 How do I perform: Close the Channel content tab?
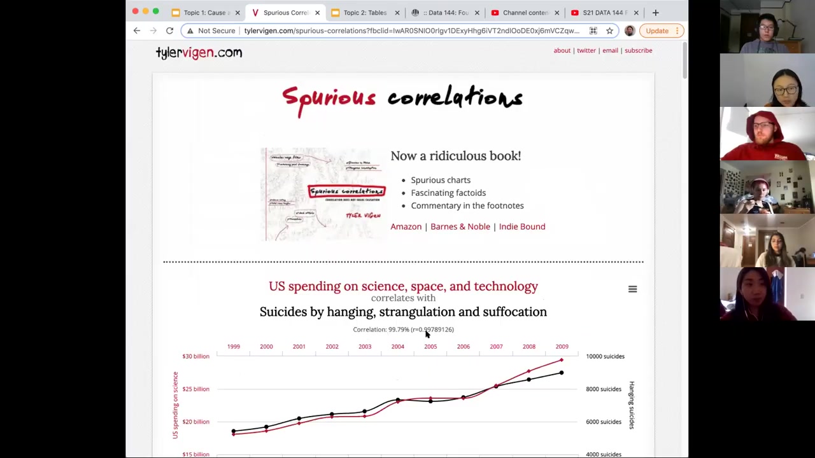pyautogui.click(x=556, y=13)
